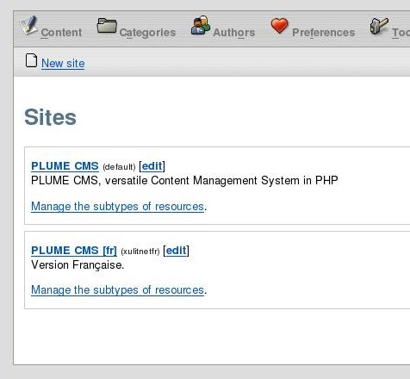Click the Sites page heading

click(50, 117)
